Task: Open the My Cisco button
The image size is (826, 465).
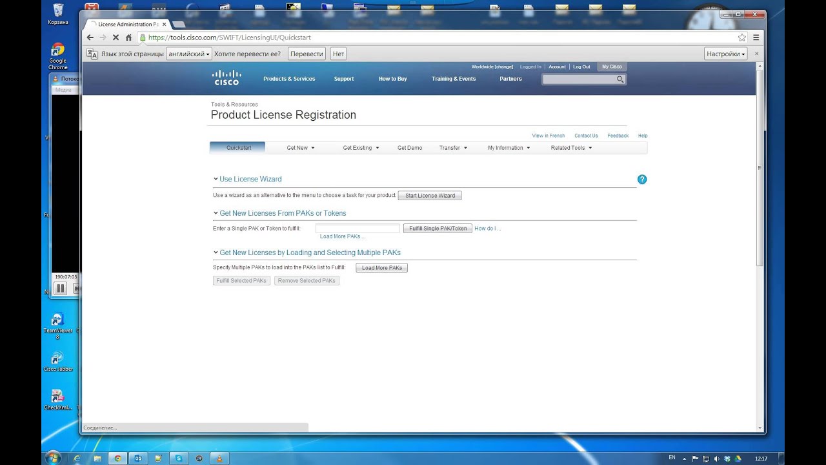Action: coord(612,67)
